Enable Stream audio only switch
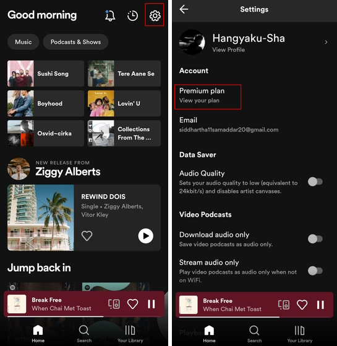337x346 pixels. click(x=315, y=271)
